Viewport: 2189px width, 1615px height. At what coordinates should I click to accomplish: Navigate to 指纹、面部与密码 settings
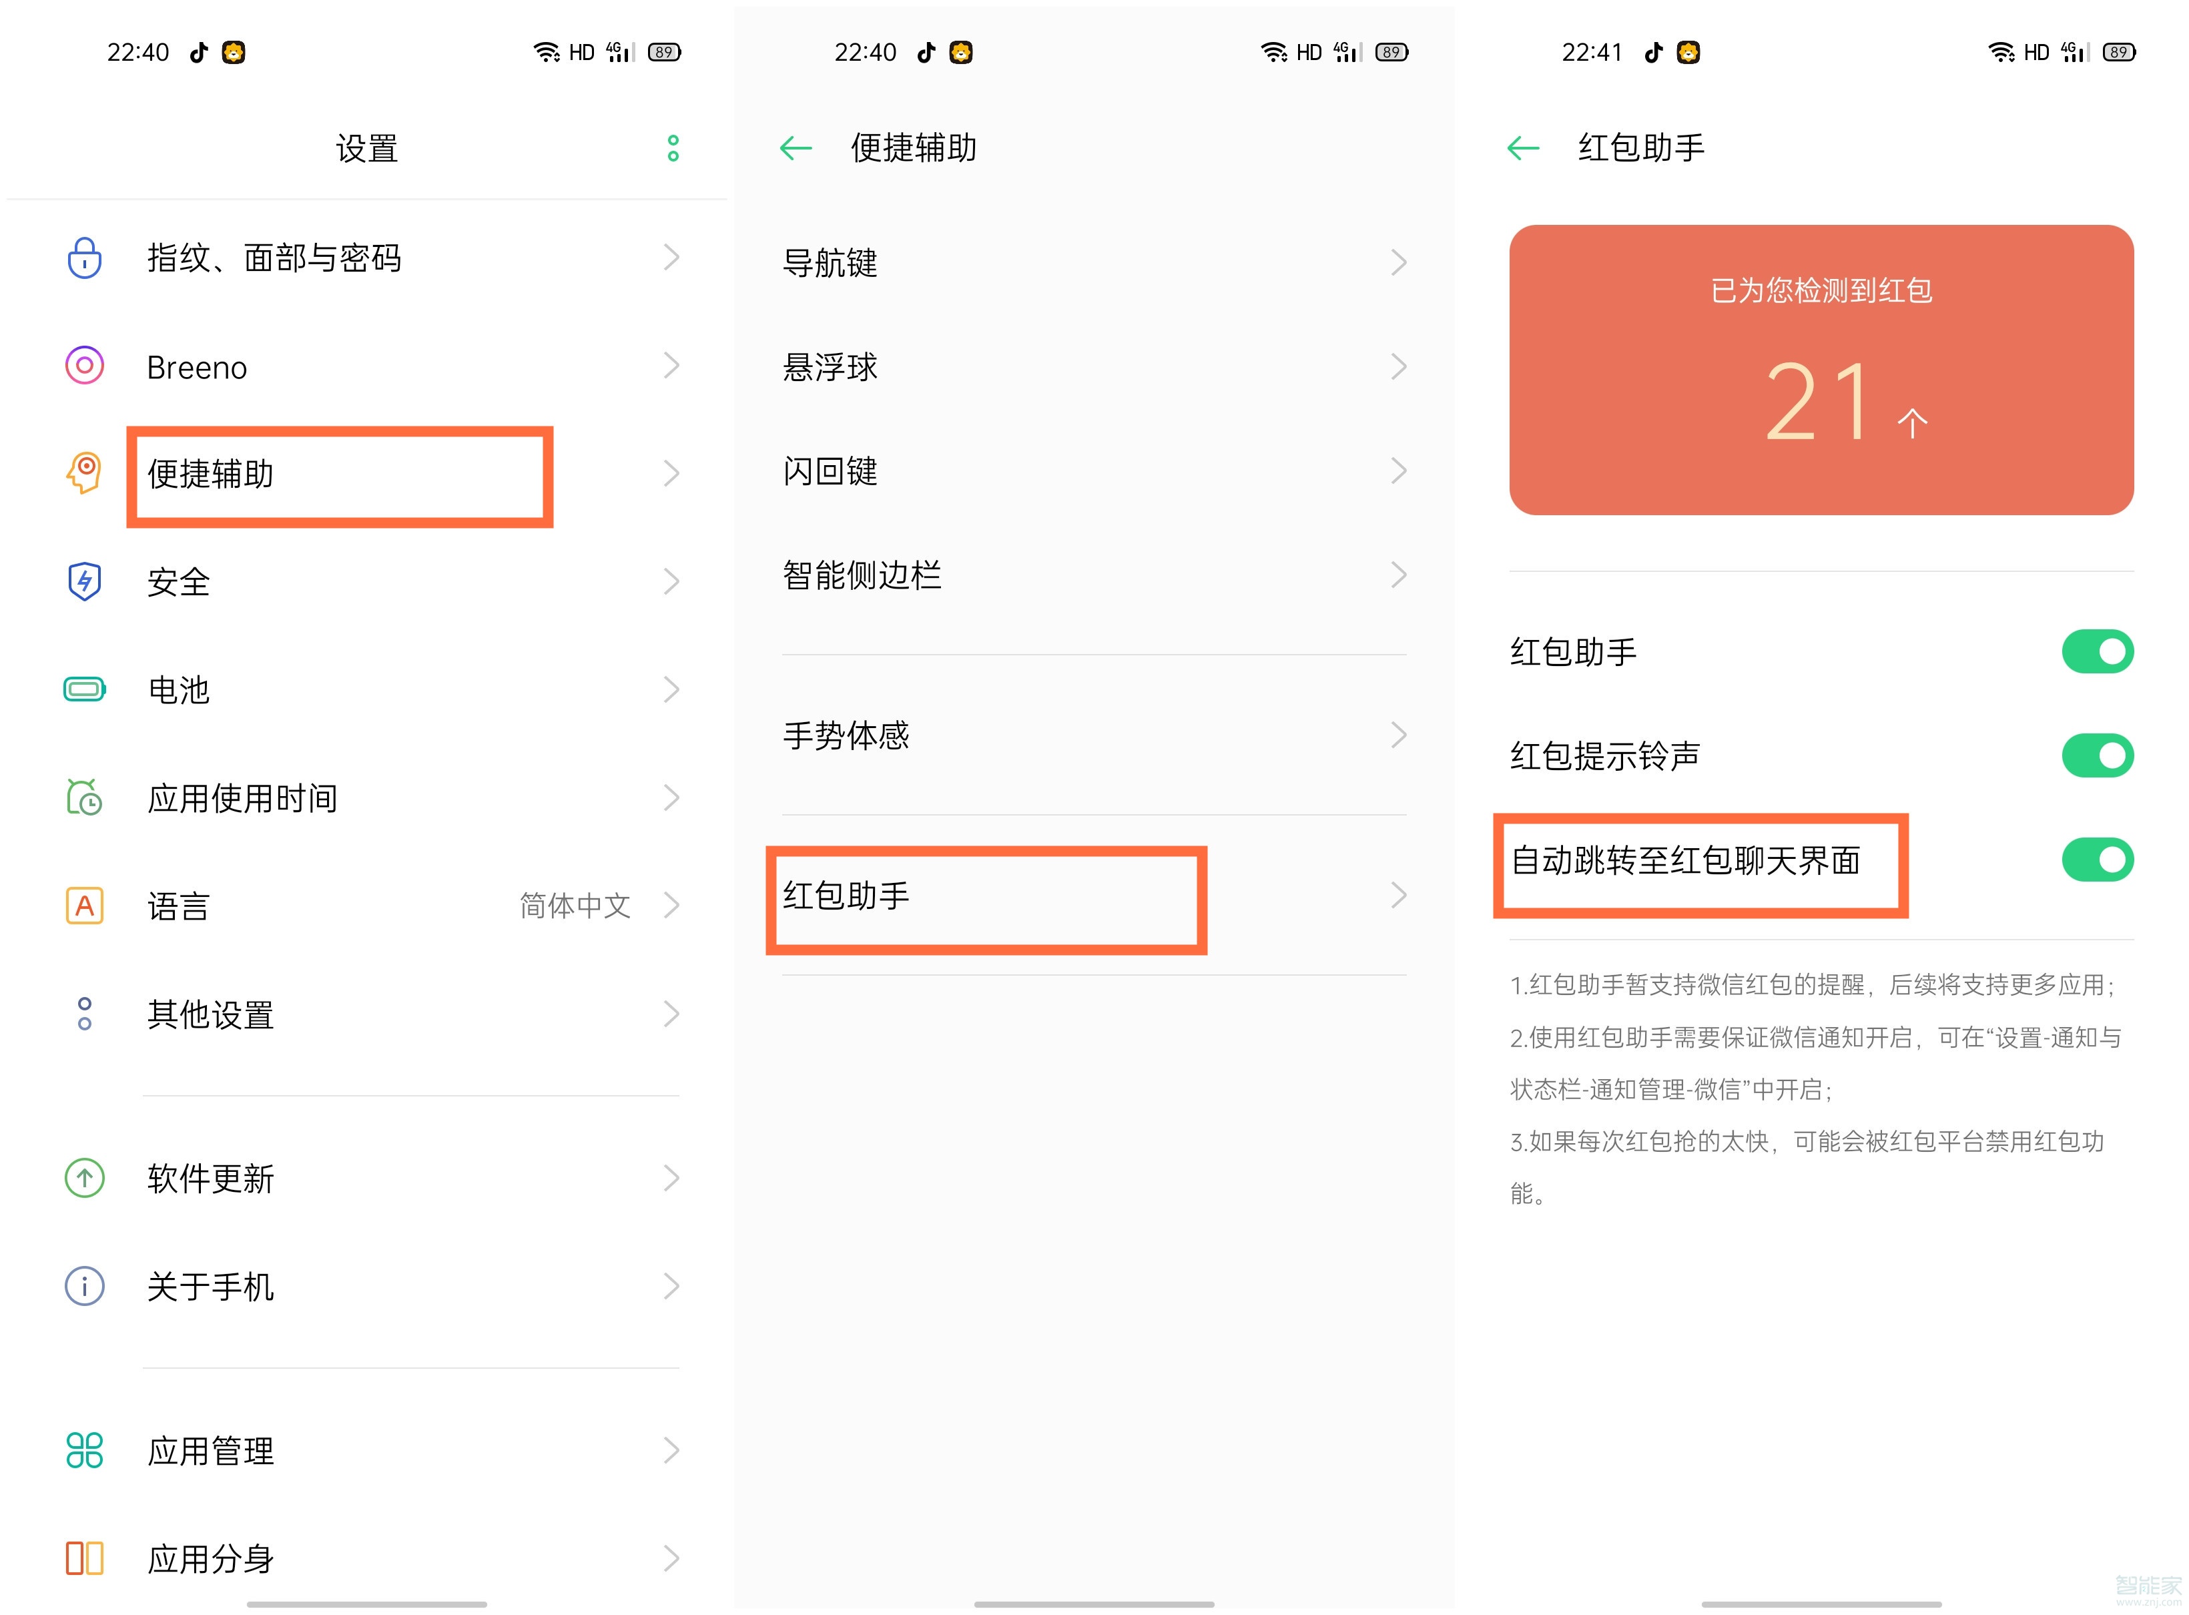(366, 257)
